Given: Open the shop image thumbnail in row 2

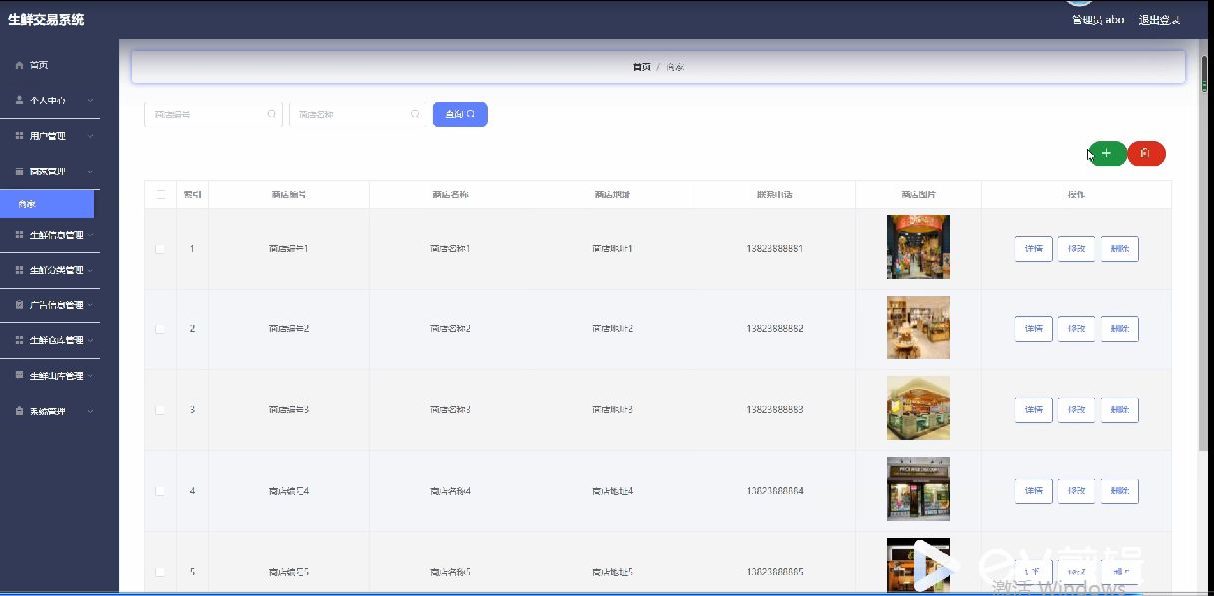Looking at the screenshot, I should point(918,327).
